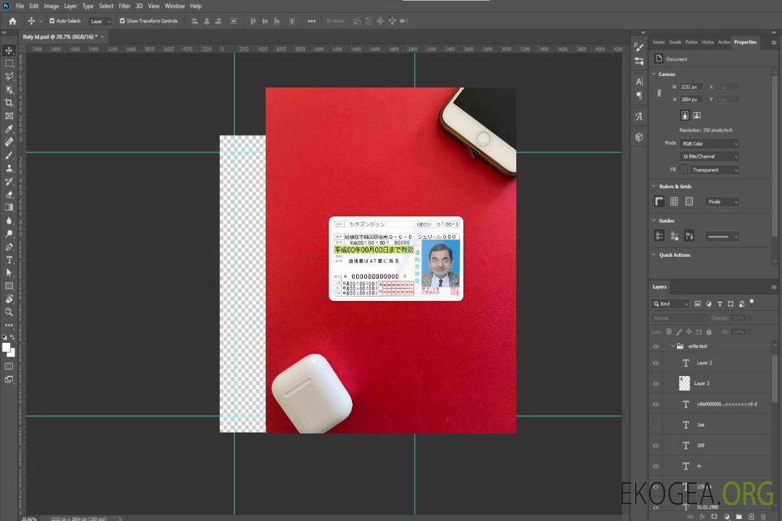Uncheck Show Transform Controls
The height and width of the screenshot is (521, 782).
pos(122,21)
